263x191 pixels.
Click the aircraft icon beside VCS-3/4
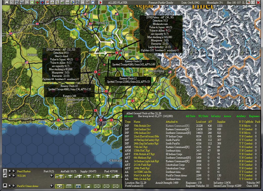click(x=5, y=176)
